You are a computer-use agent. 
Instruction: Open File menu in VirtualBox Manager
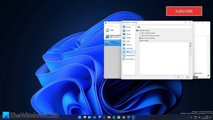(106, 26)
